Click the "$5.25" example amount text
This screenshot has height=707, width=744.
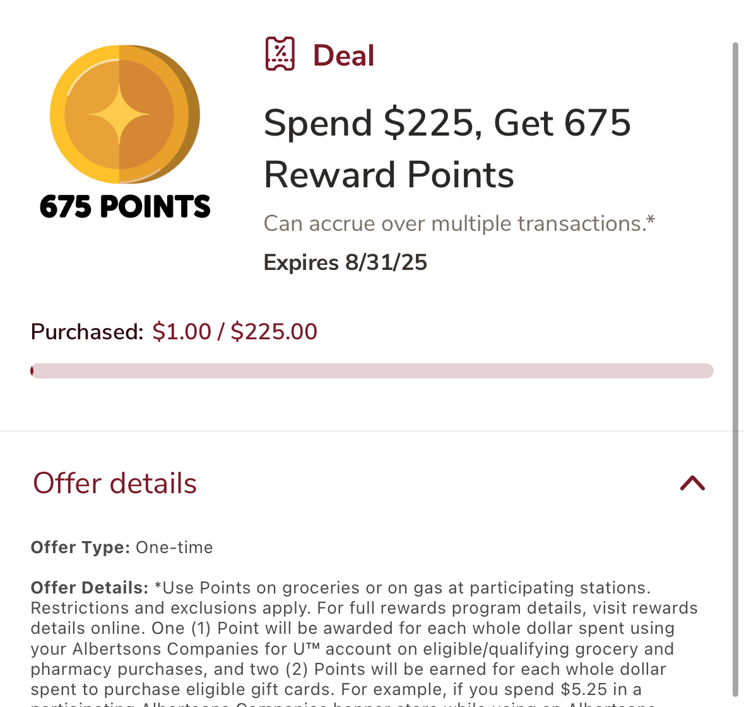(x=584, y=689)
